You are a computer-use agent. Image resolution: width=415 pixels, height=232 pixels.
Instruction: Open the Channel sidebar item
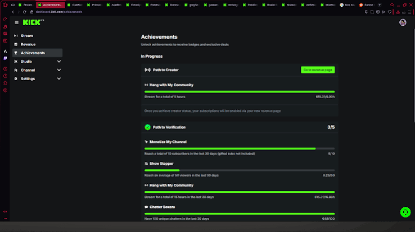[37, 70]
